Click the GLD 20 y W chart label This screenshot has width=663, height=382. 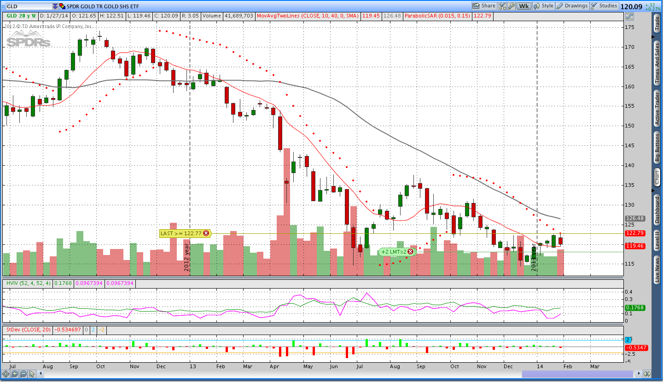21,16
